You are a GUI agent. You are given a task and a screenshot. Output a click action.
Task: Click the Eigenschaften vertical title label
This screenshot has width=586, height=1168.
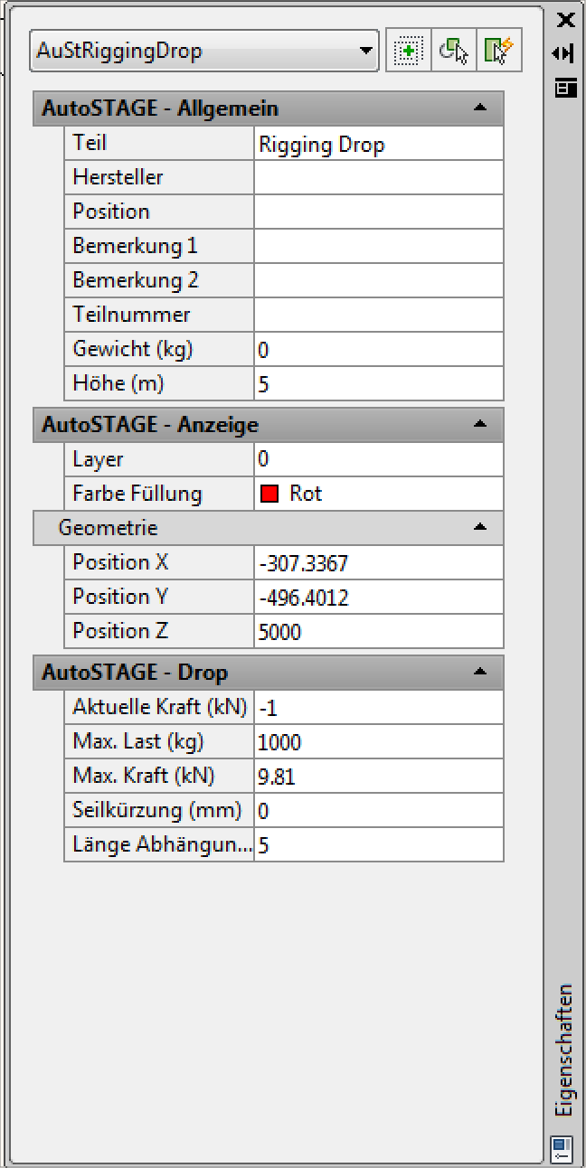[564, 1049]
